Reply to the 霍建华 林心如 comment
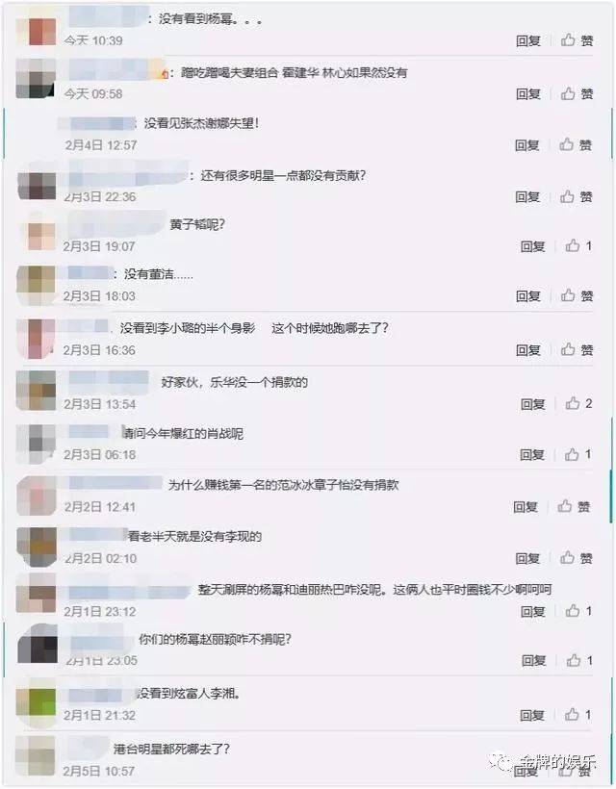The height and width of the screenshot is (789, 616). click(x=527, y=94)
